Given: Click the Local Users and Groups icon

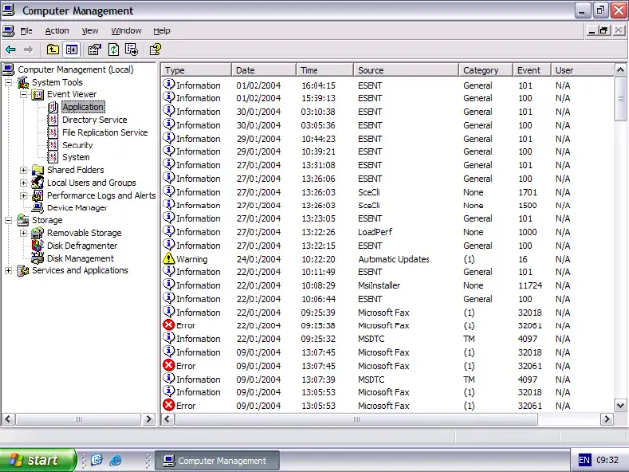Looking at the screenshot, I should coord(38,182).
